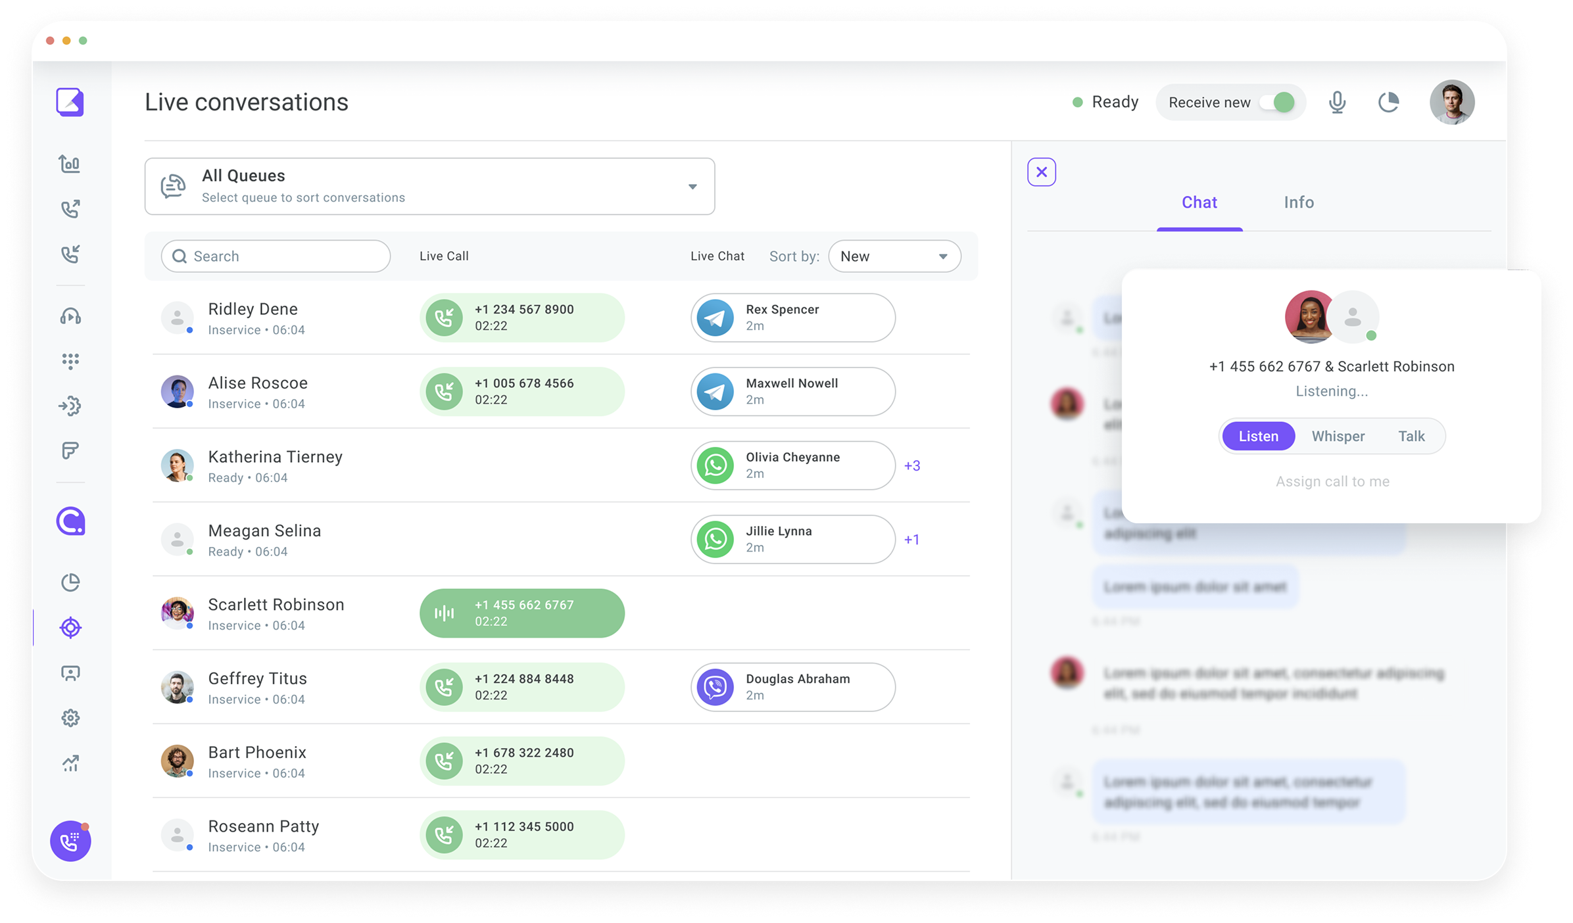Open incoming calls sidebar icon
1573x923 pixels.
[x=70, y=254]
